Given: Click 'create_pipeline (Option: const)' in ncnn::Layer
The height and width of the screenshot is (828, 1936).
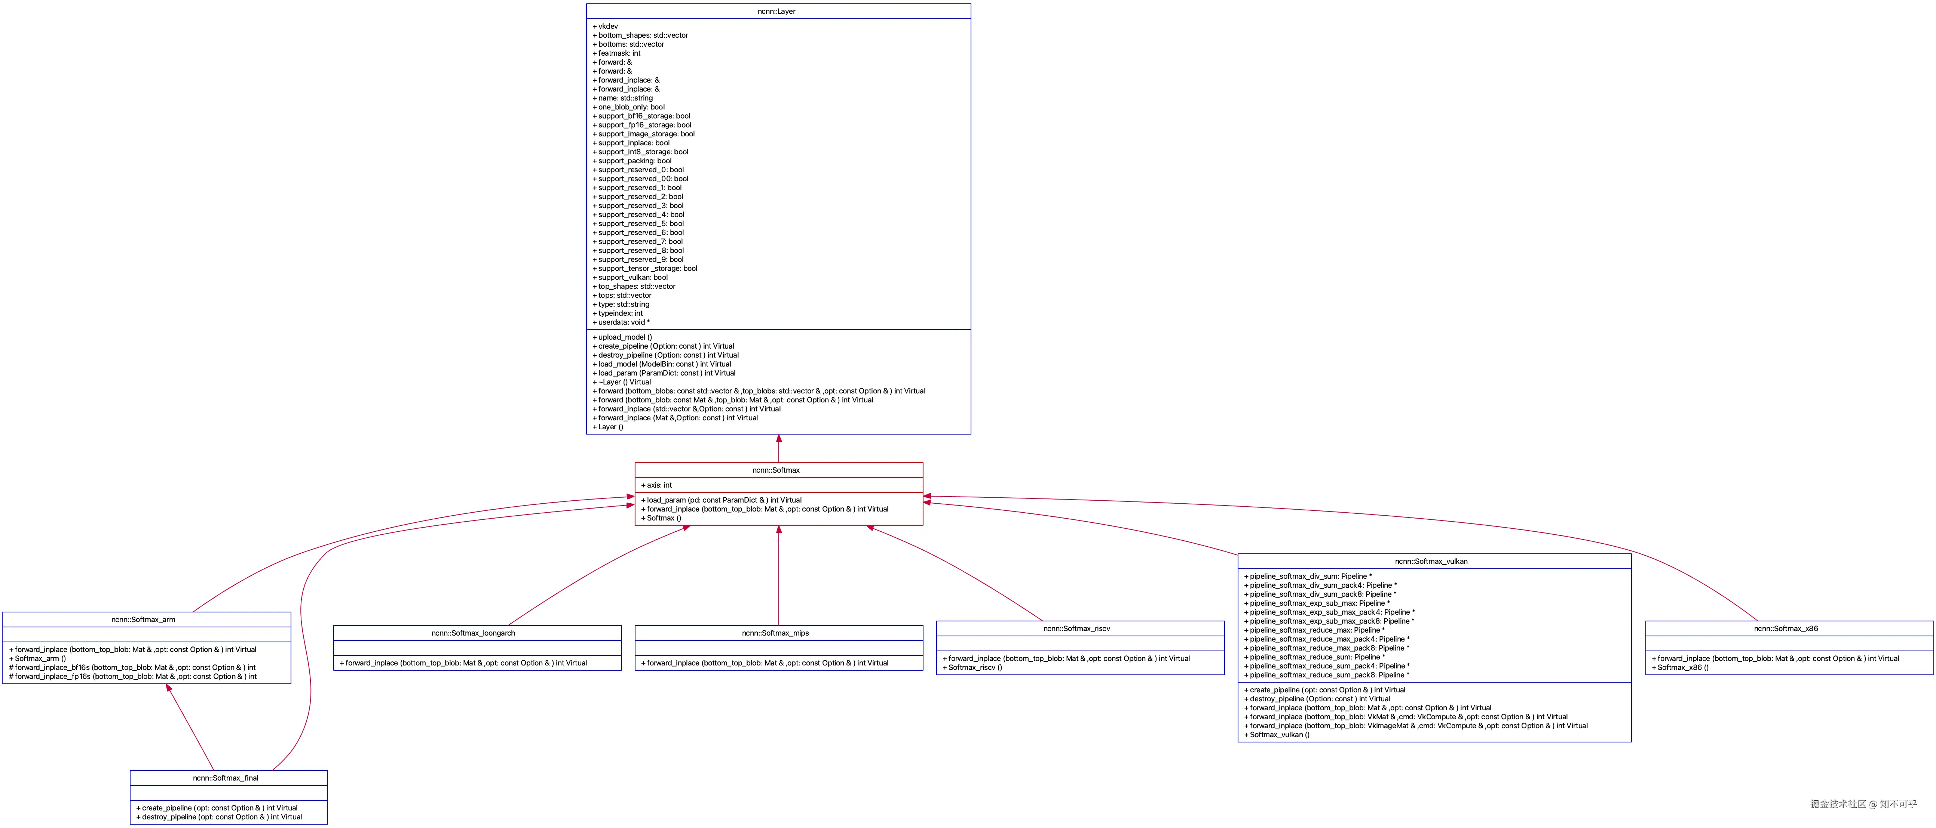Looking at the screenshot, I should tap(664, 347).
